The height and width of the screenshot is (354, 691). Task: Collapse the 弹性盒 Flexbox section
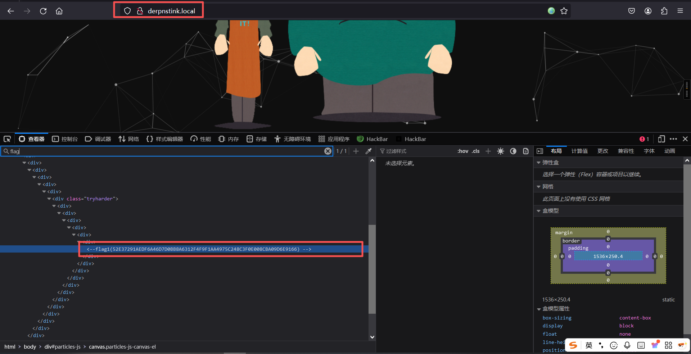tap(539, 163)
